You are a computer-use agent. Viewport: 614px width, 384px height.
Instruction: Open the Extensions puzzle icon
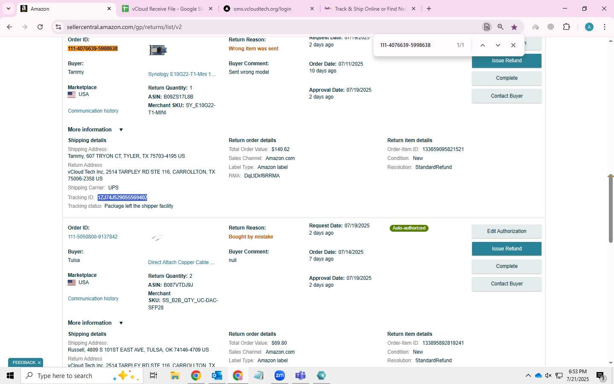point(566,27)
